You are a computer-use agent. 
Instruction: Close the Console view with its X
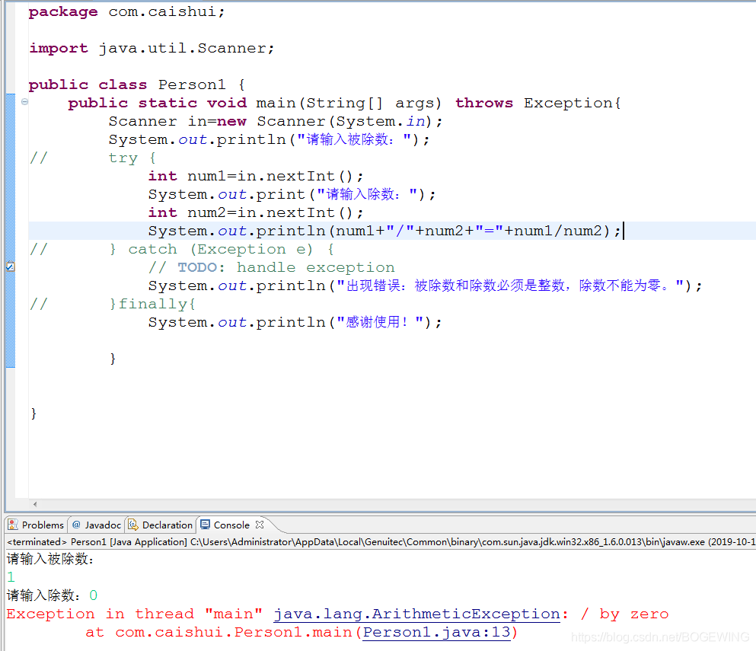pos(260,524)
